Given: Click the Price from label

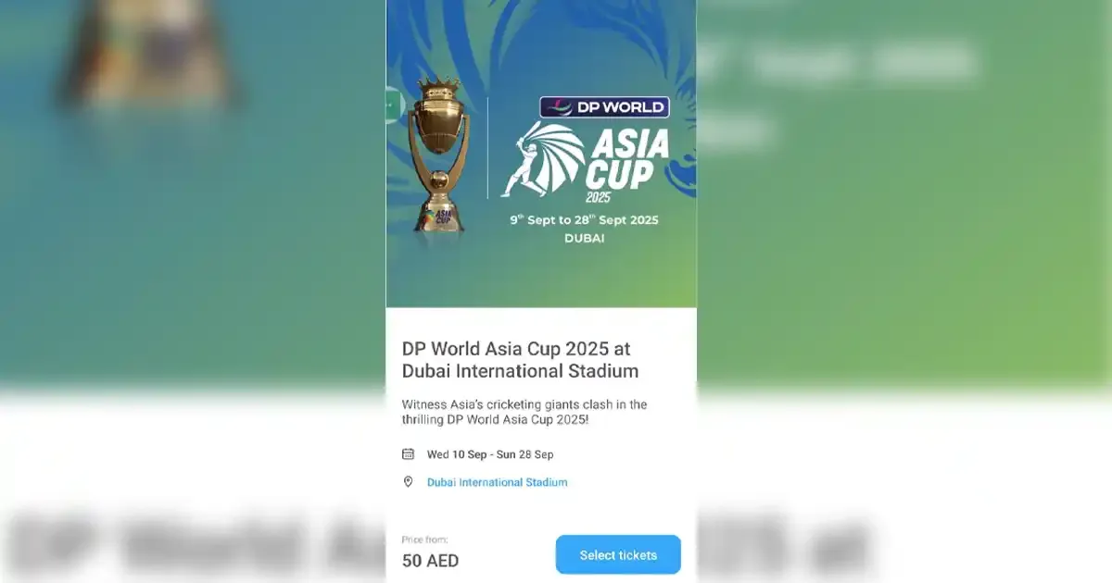Looking at the screenshot, I should [424, 540].
